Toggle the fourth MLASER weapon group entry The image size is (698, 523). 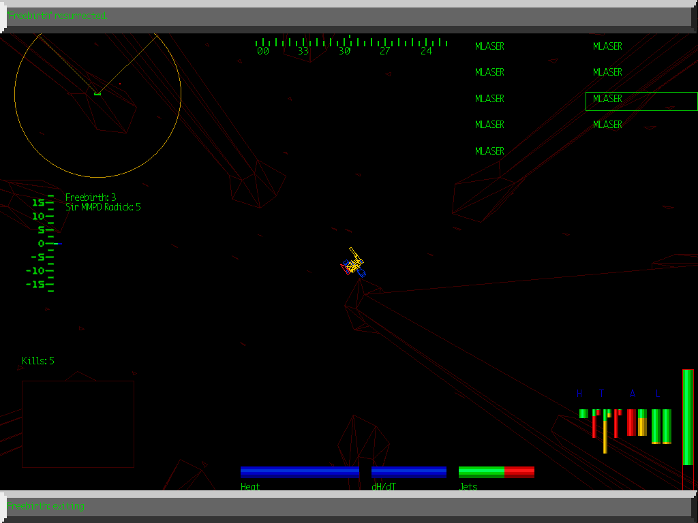pos(489,124)
